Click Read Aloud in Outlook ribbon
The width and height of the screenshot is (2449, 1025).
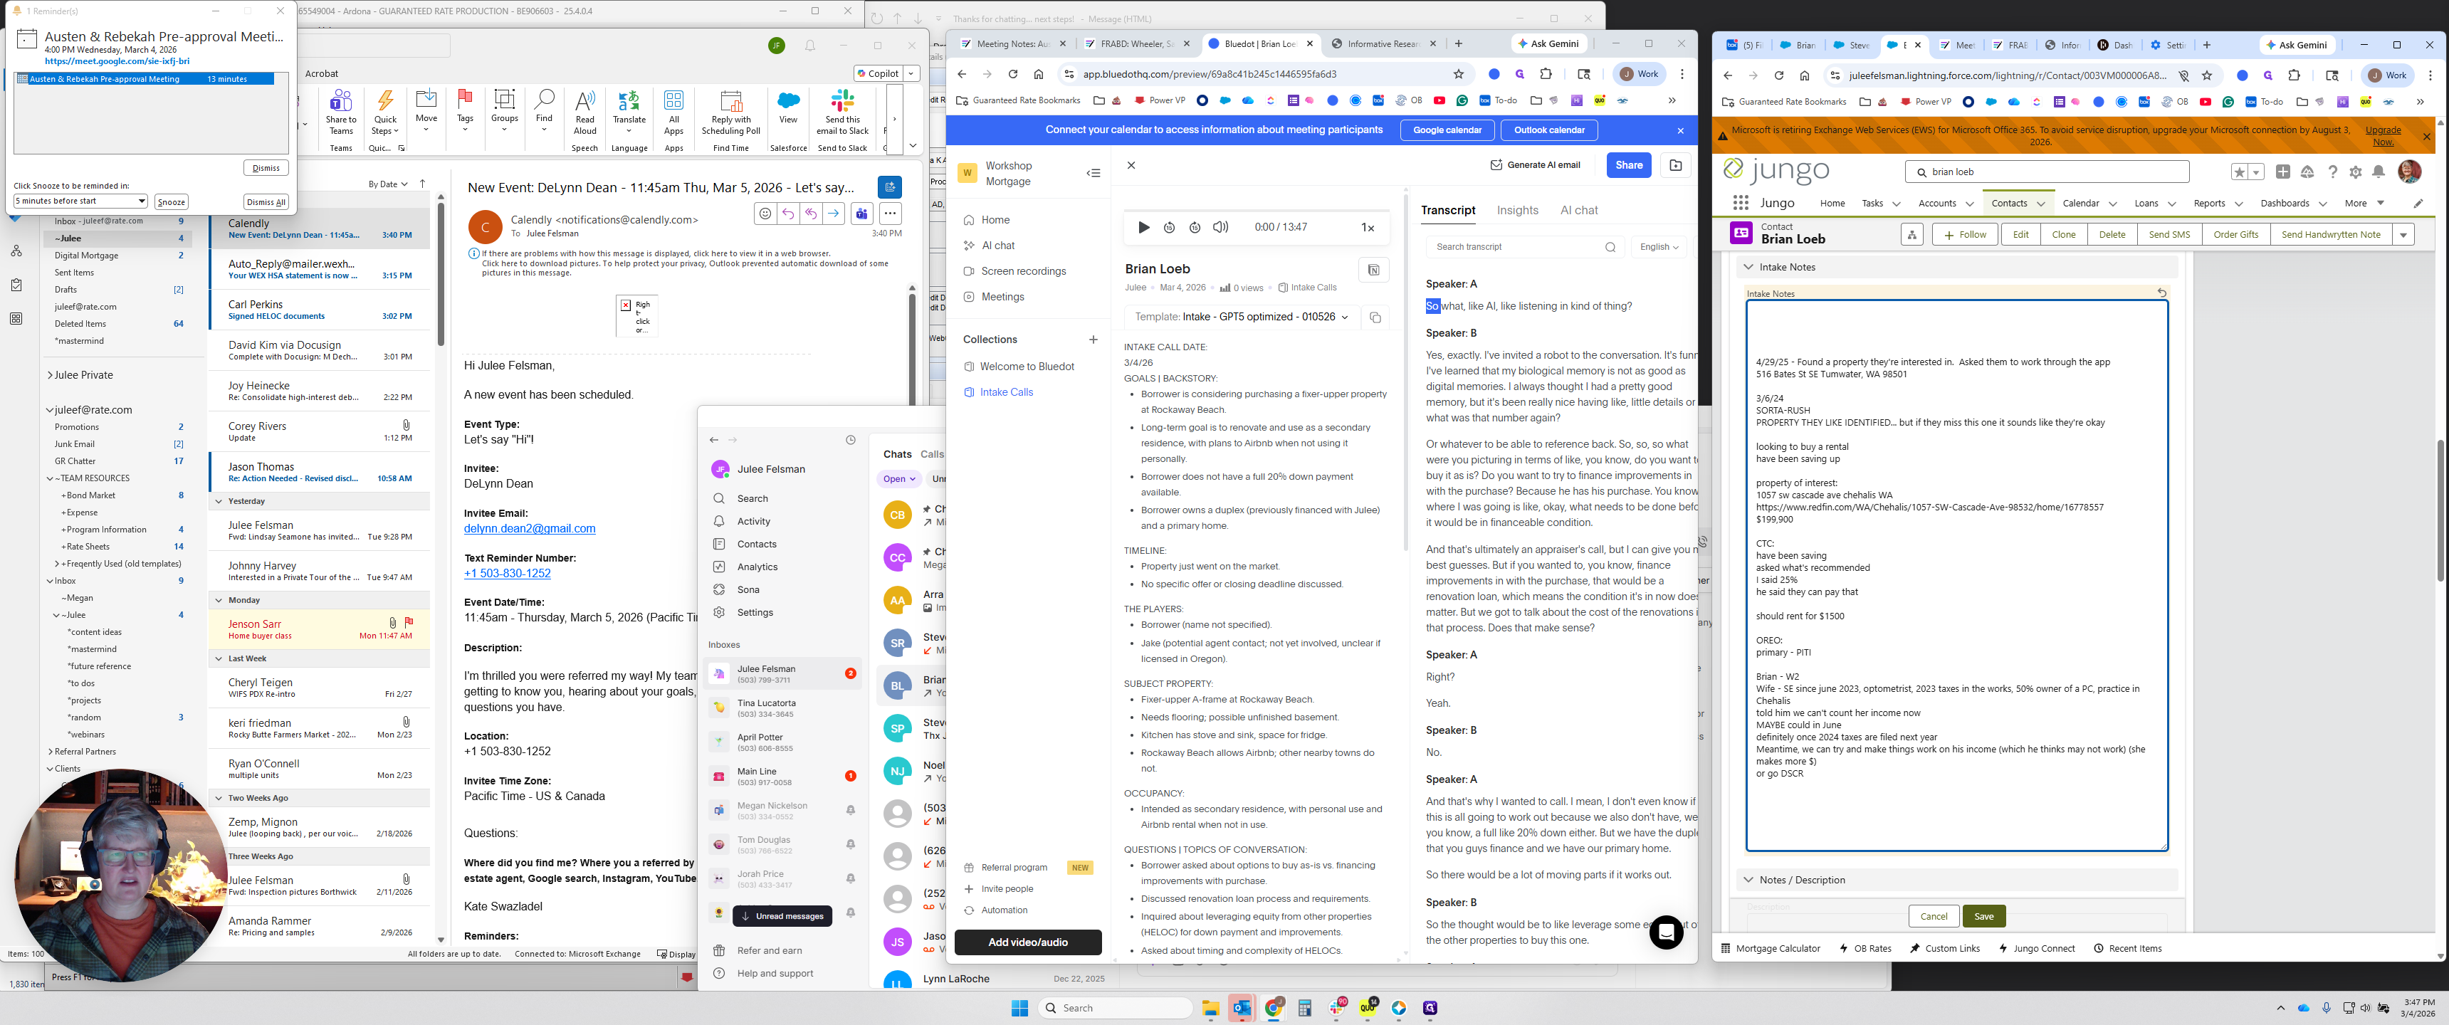(584, 111)
